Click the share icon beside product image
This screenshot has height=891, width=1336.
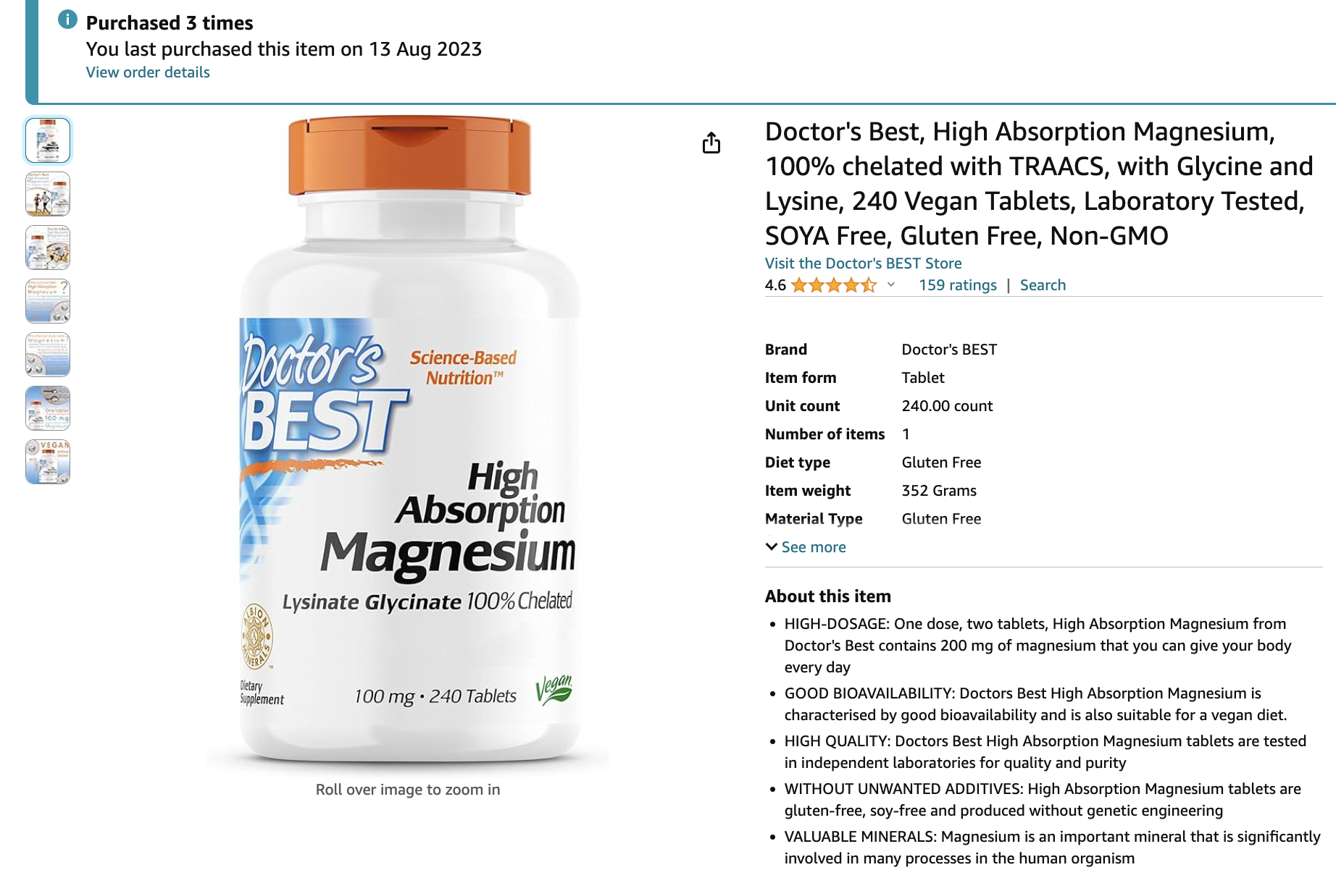pos(711,143)
